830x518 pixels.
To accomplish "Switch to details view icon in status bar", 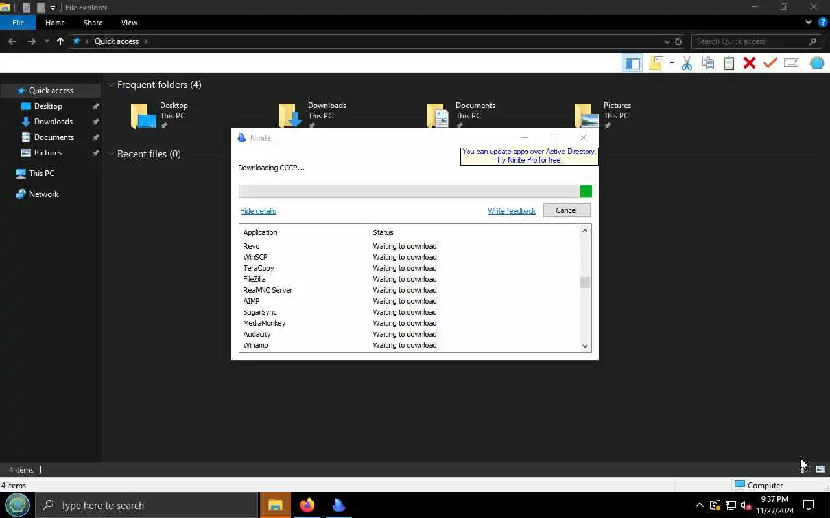I will [807, 469].
